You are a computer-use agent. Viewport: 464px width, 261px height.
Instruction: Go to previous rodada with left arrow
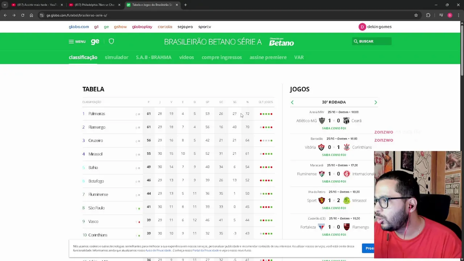point(292,102)
